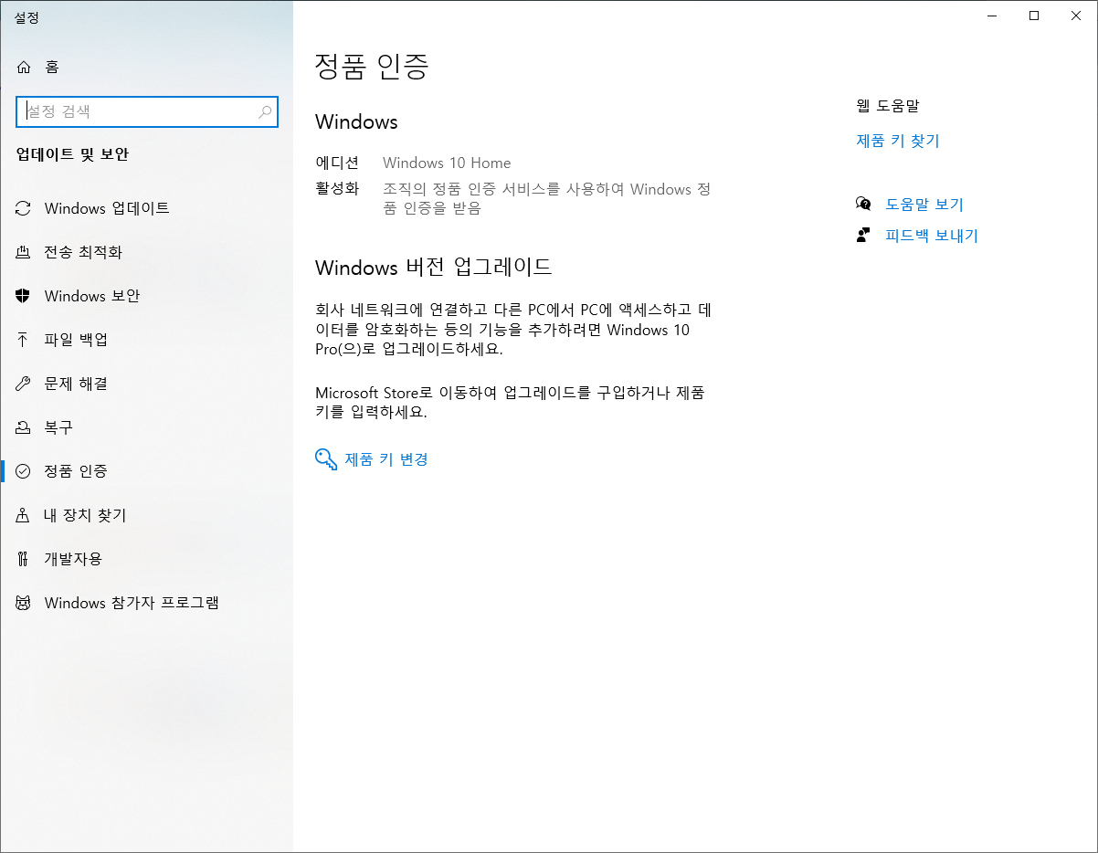This screenshot has width=1098, height=853.
Task: Maximize the 설정 window
Action: pyautogui.click(x=1034, y=15)
